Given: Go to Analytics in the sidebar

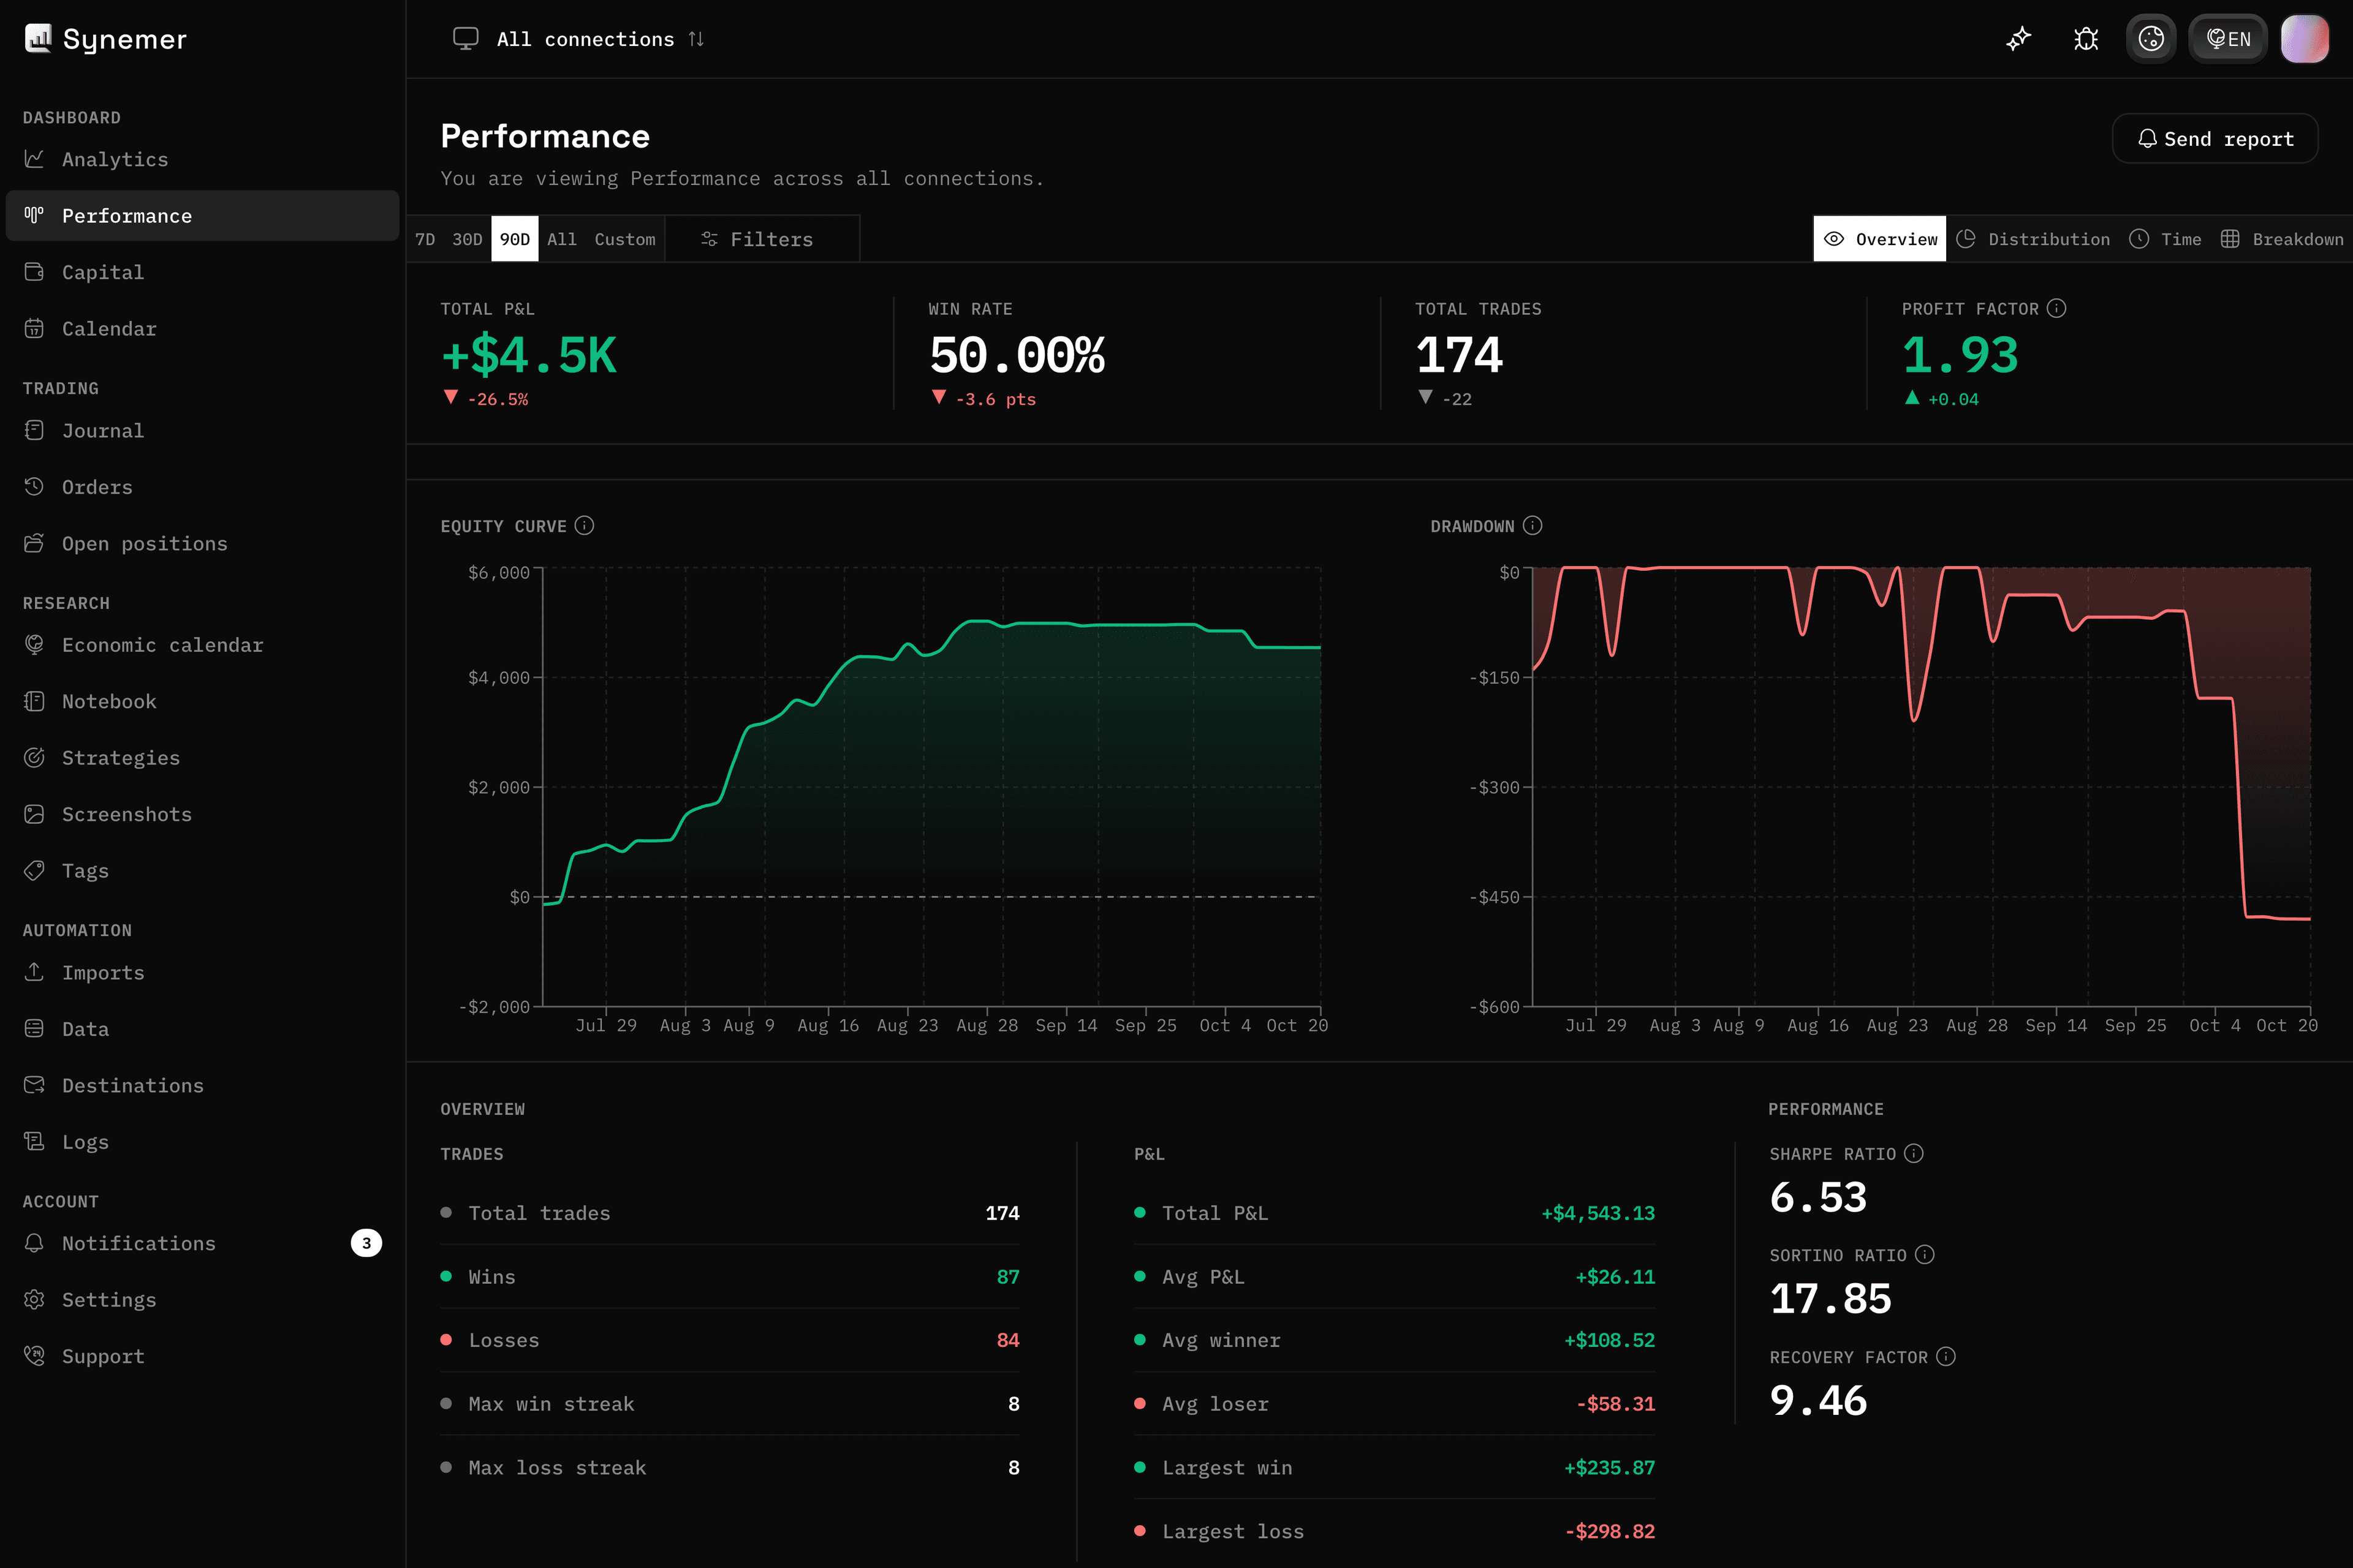Looking at the screenshot, I should point(202,159).
